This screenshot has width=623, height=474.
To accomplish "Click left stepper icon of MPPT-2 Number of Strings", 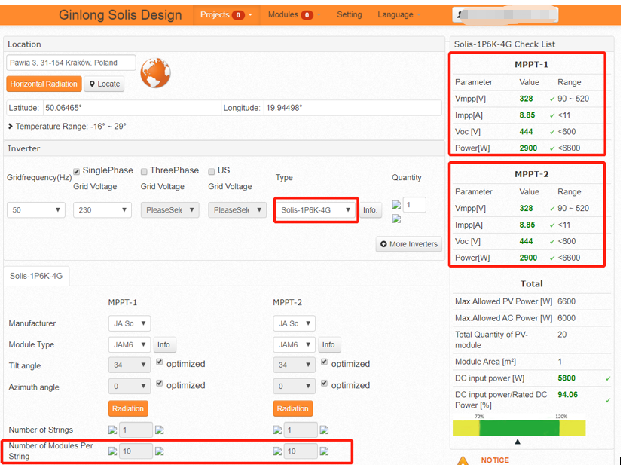I will pos(277,430).
